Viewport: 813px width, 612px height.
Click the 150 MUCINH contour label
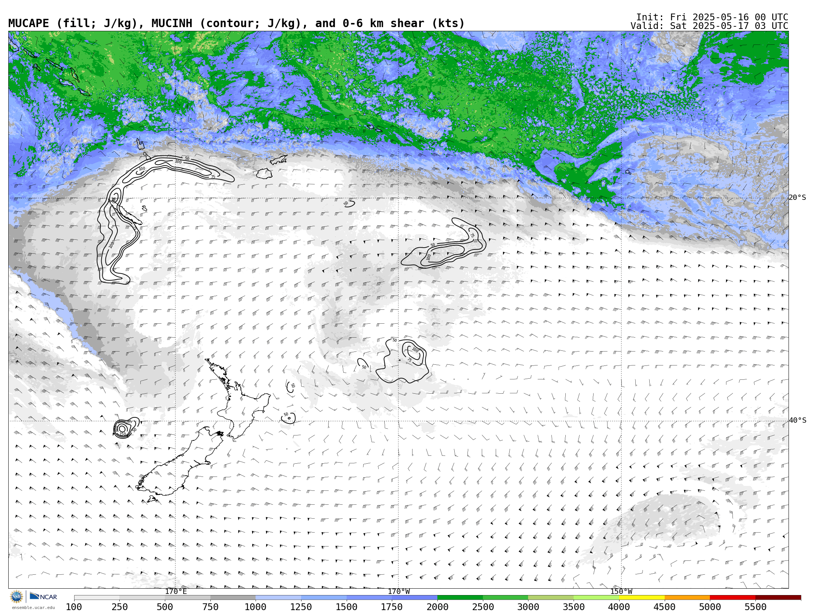point(123,434)
